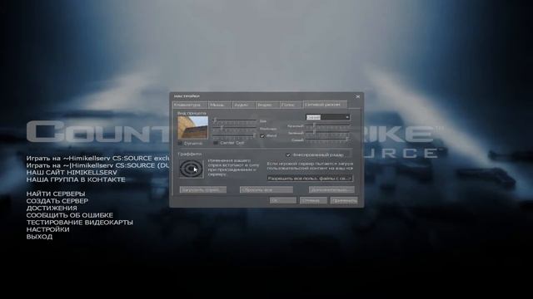Adjust the Зеленый color slider

tap(327, 133)
